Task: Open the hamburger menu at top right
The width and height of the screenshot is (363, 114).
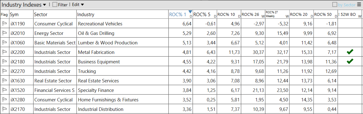Action: 360,5
